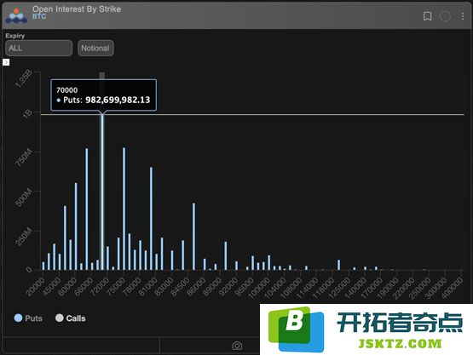Image resolution: width=473 pixels, height=355 pixels.
Task: Click the 83000 x-axis strike label
Action: click(164, 287)
